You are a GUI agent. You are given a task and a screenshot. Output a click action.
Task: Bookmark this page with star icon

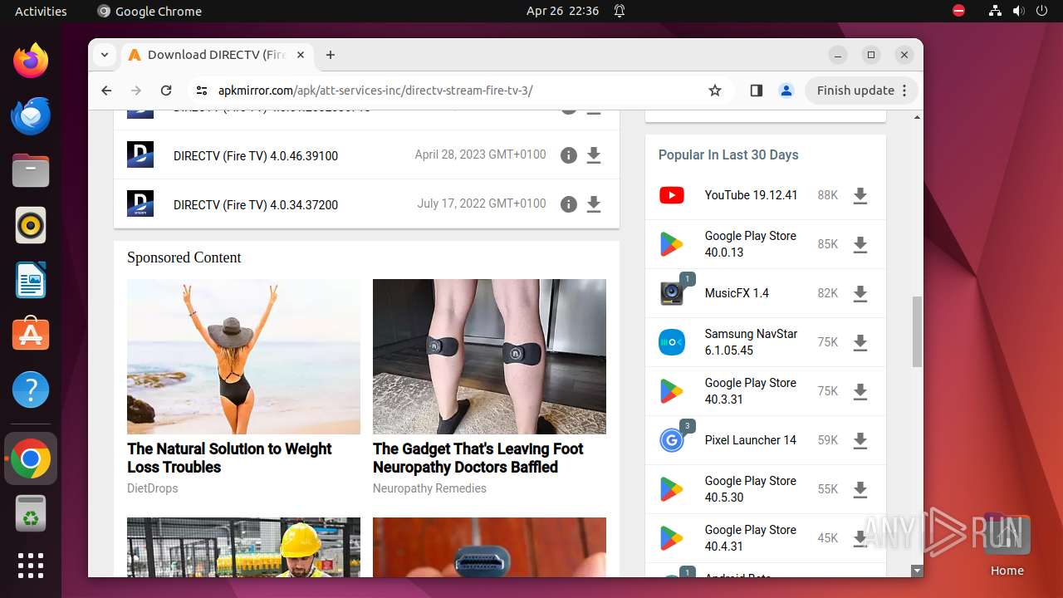(715, 91)
